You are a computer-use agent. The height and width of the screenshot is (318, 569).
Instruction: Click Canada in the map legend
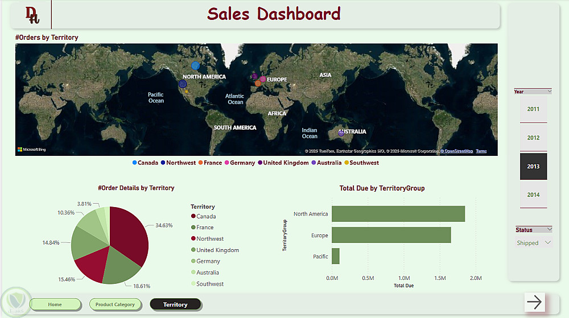click(x=145, y=163)
